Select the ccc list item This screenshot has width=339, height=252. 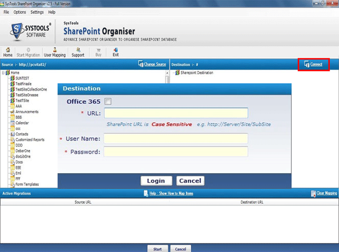(18, 128)
